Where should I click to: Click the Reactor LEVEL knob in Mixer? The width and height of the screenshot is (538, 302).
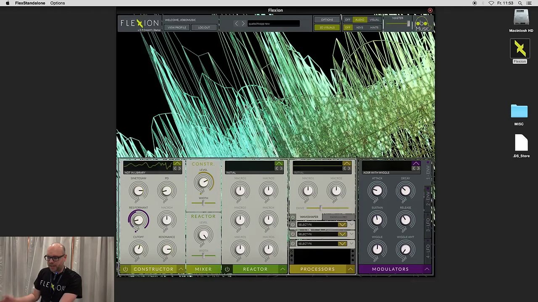[203, 236]
